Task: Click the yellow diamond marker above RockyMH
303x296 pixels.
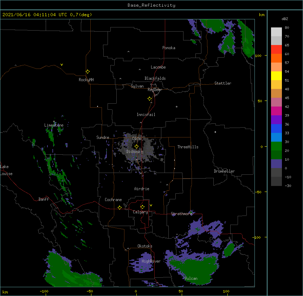Action: (88, 71)
